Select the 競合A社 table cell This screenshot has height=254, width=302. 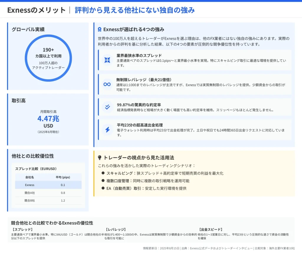(x=30, y=193)
